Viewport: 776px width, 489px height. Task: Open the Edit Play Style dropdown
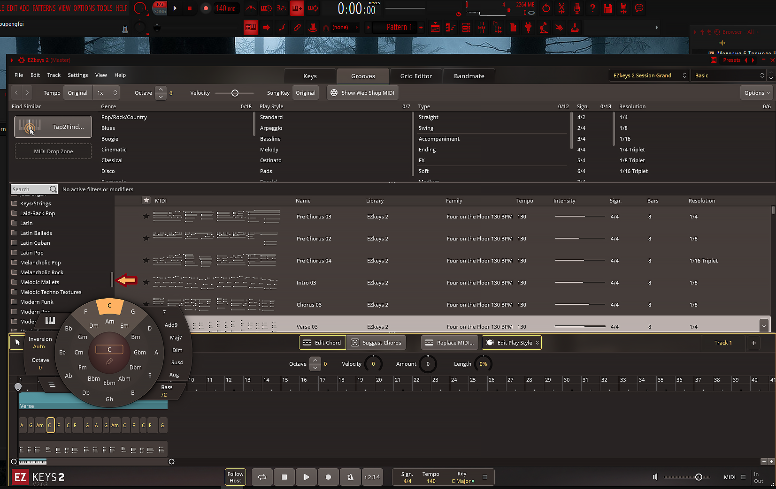click(x=512, y=343)
